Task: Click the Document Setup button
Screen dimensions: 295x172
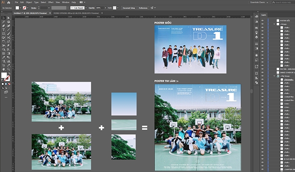Action: pyautogui.click(x=129, y=8)
